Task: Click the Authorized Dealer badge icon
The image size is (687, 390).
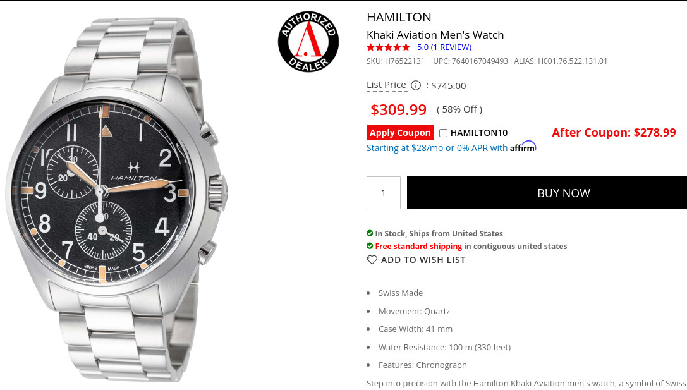Action: pos(308,42)
